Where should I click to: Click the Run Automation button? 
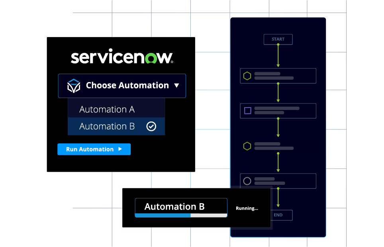click(94, 149)
